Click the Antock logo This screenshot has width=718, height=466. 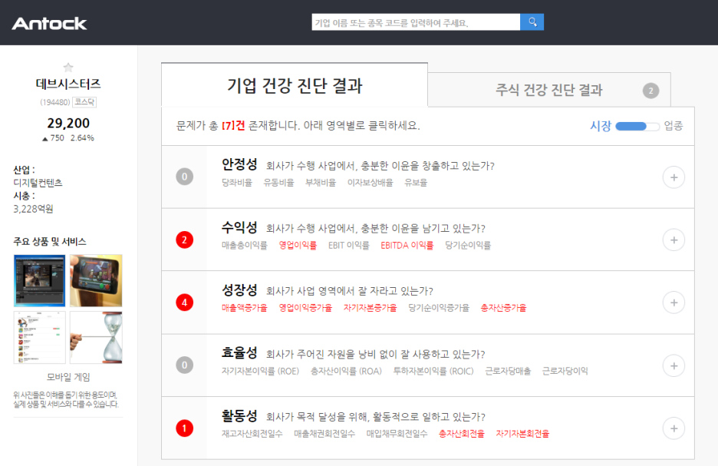click(49, 23)
